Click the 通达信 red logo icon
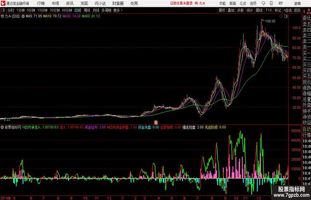The image size is (311, 200). point(3,3)
